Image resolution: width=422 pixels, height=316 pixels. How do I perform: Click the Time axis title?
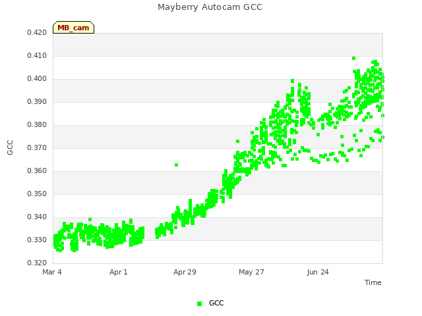click(373, 282)
